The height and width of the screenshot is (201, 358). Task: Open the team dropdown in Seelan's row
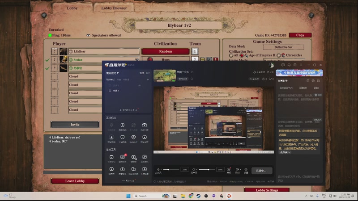(195, 59)
